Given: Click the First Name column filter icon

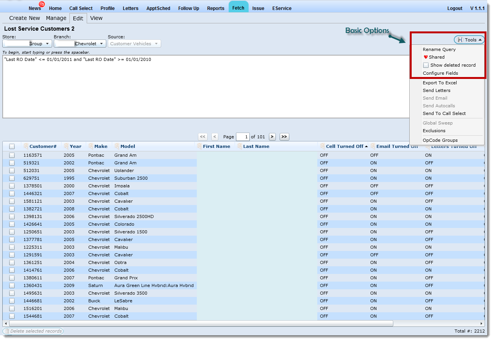Looking at the screenshot, I should click(x=200, y=146).
